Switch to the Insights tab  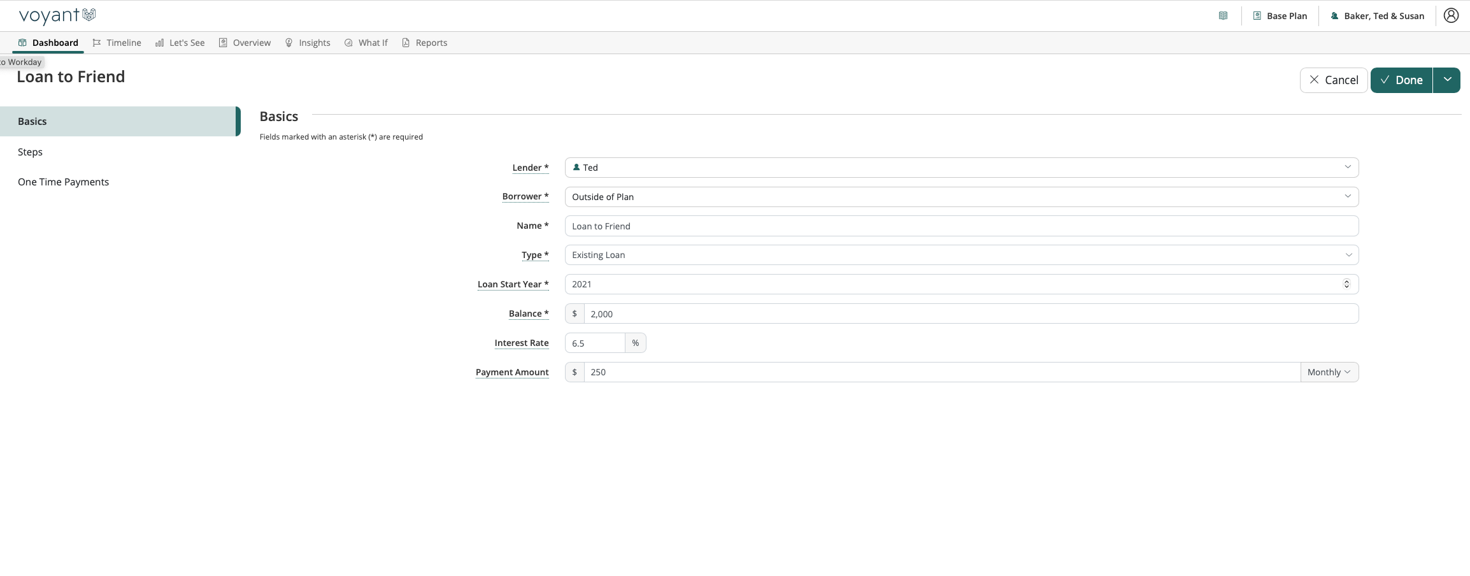(307, 43)
